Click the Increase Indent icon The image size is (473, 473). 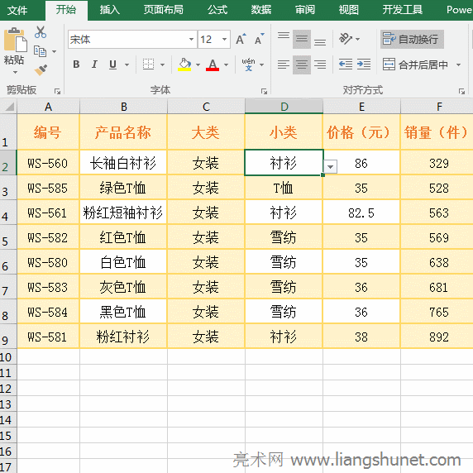pyautogui.click(x=364, y=64)
